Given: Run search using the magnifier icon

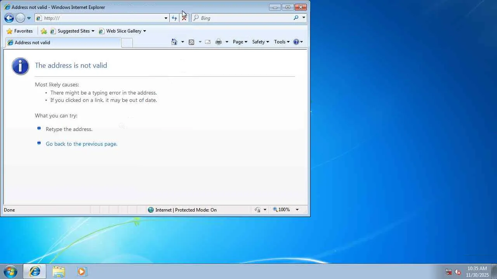Looking at the screenshot, I should click(296, 18).
